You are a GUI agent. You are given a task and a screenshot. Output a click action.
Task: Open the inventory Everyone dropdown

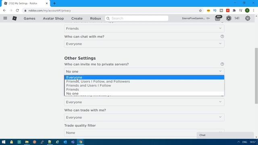[x=144, y=102]
